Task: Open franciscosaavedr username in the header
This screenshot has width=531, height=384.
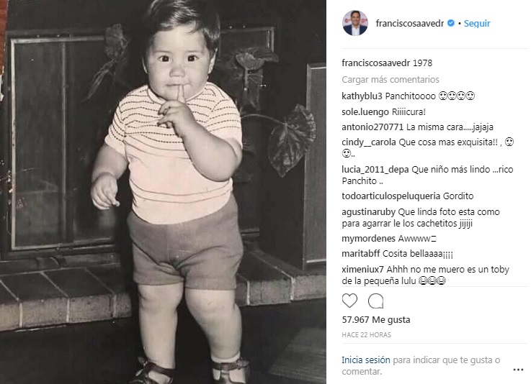Action: 410,23
